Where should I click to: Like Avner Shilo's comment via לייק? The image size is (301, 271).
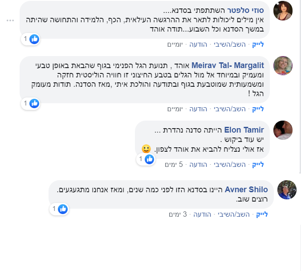pyautogui.click(x=262, y=214)
